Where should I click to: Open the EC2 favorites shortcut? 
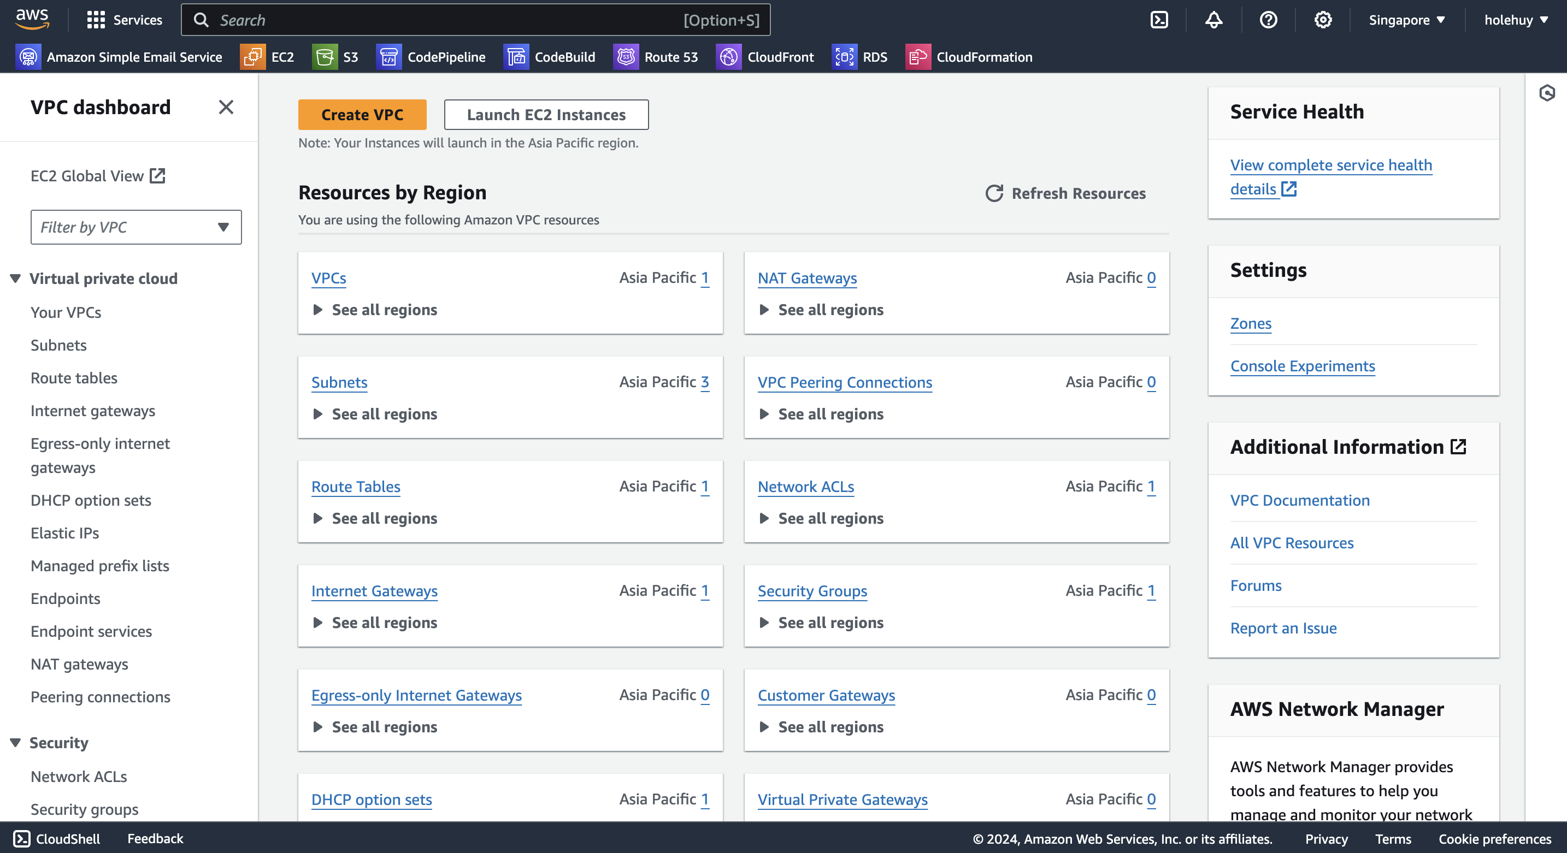coord(267,57)
